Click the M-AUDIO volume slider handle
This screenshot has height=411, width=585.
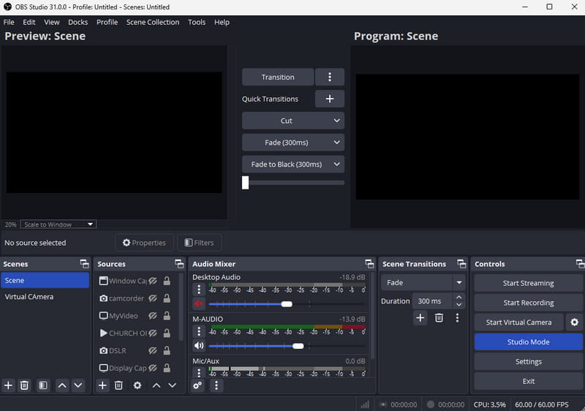point(298,346)
